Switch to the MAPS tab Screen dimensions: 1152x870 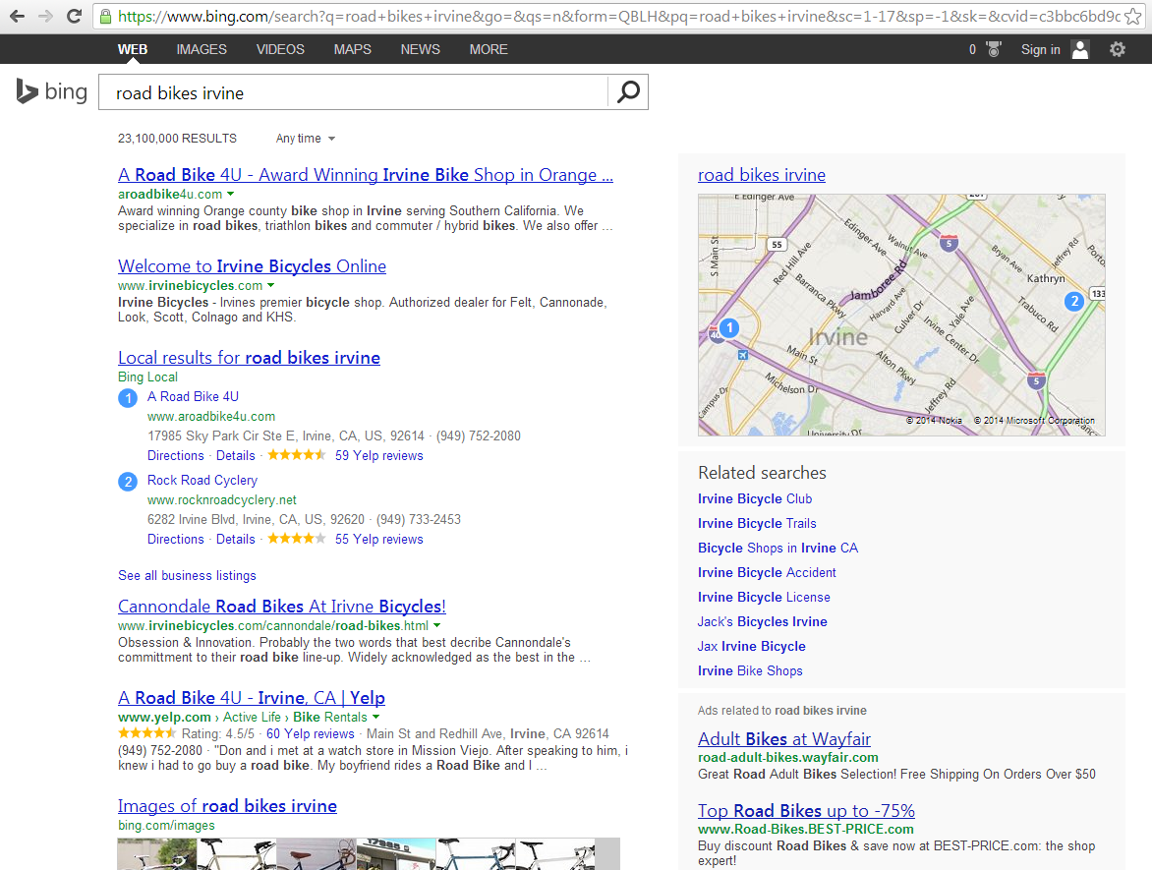pos(353,49)
